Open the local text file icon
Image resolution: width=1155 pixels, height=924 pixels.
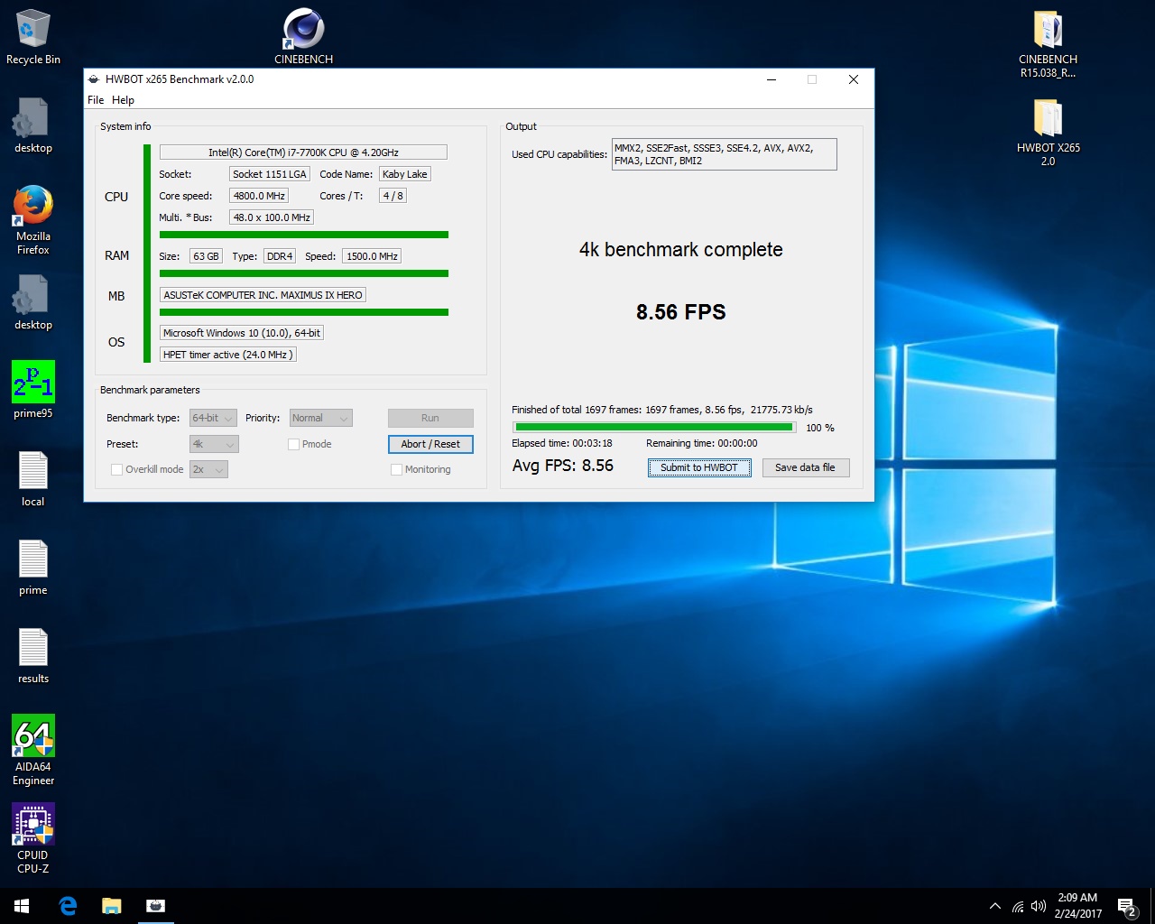coord(32,479)
